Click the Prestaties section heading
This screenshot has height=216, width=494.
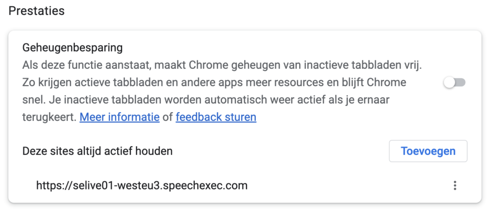[37, 11]
